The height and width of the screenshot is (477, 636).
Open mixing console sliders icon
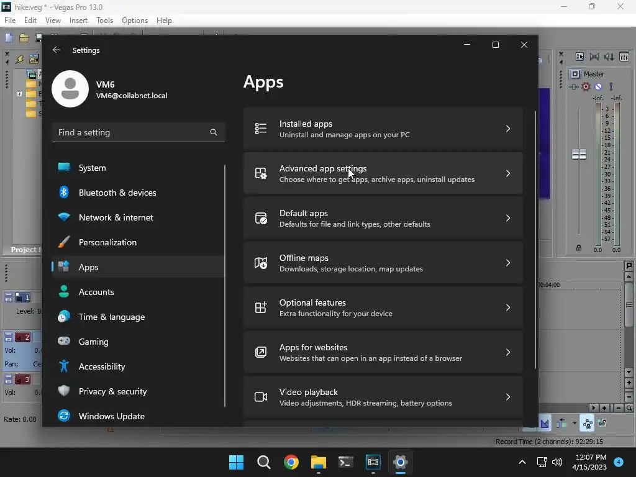click(624, 57)
